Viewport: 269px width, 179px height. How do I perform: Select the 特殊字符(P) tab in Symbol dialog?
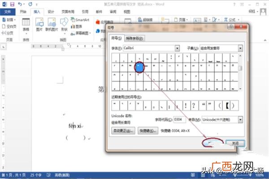point(134,38)
